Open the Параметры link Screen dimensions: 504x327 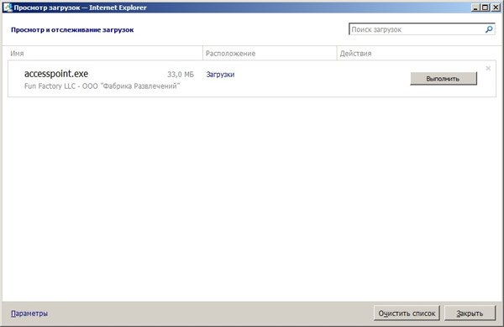click(29, 314)
